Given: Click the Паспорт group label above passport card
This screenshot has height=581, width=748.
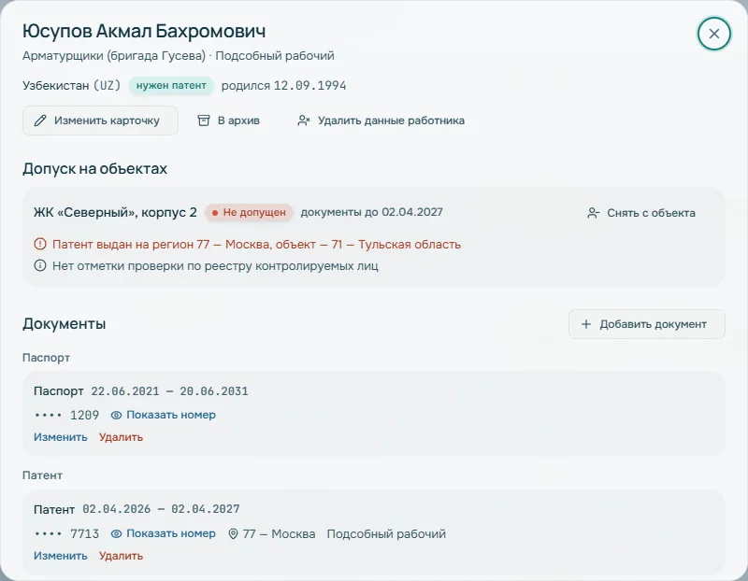Looking at the screenshot, I should [46, 358].
